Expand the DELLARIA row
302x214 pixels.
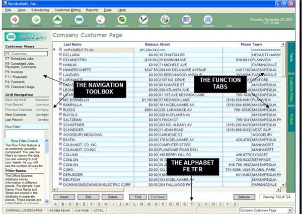point(60,54)
